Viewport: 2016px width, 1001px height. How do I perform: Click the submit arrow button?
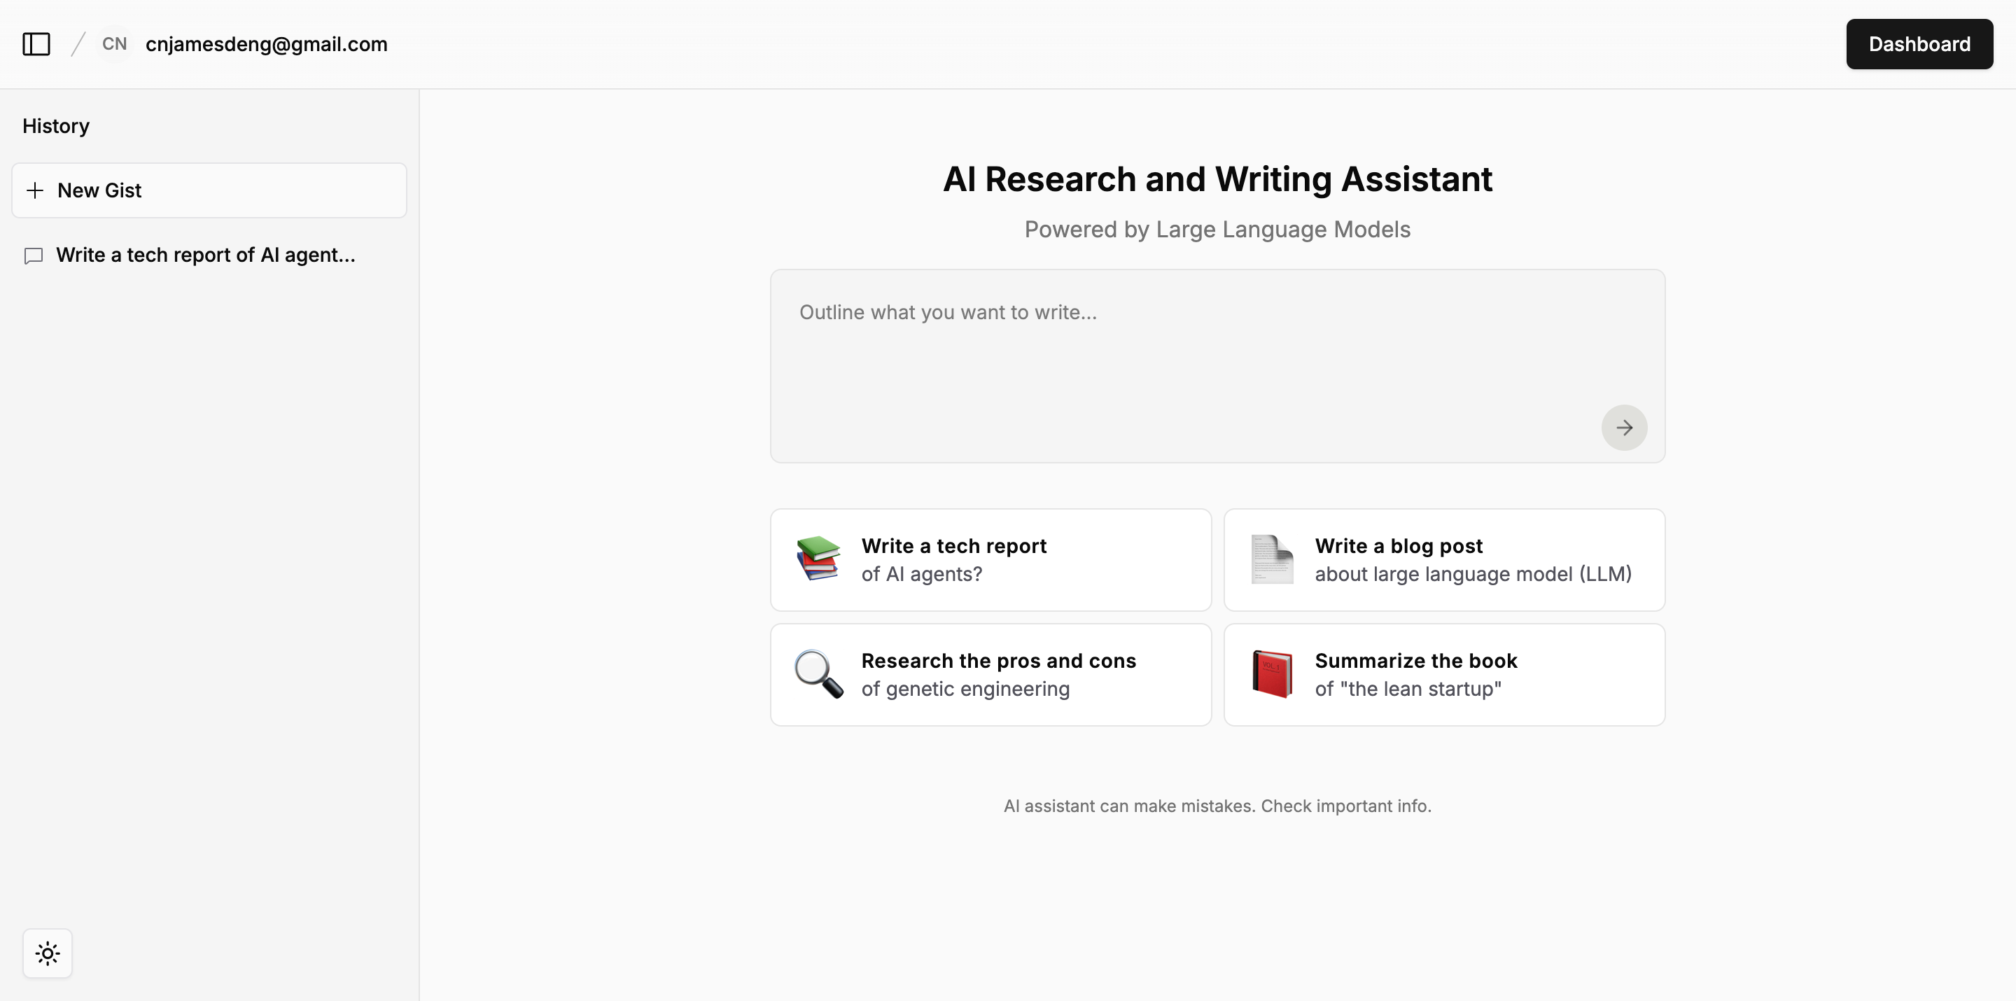pyautogui.click(x=1625, y=426)
